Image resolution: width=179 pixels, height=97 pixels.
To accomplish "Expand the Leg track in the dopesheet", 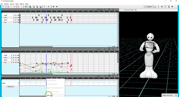I will pyautogui.click(x=3, y=22).
